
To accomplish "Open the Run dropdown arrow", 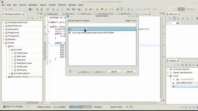I will click(75, 9).
